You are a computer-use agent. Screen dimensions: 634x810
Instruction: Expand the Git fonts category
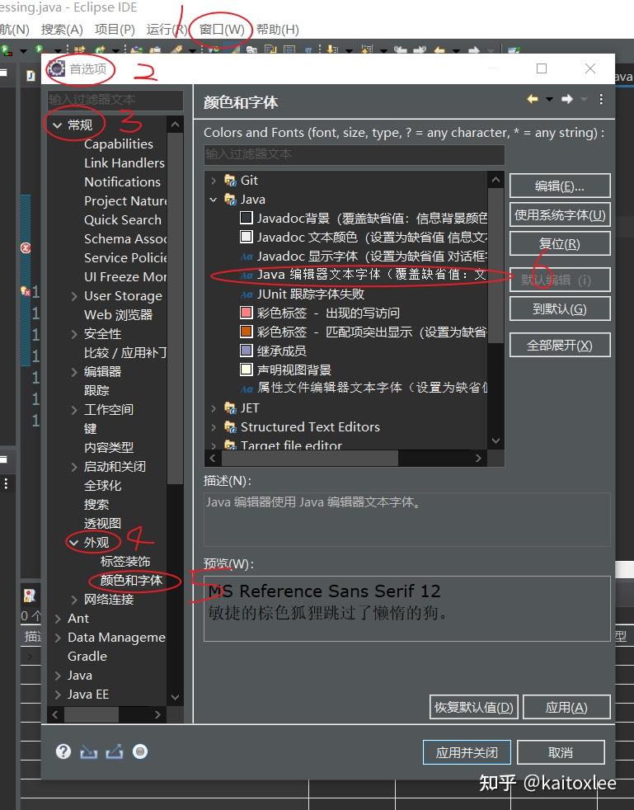pyautogui.click(x=214, y=181)
